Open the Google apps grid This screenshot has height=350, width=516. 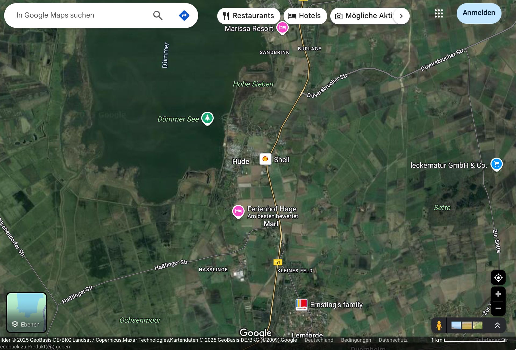click(439, 13)
